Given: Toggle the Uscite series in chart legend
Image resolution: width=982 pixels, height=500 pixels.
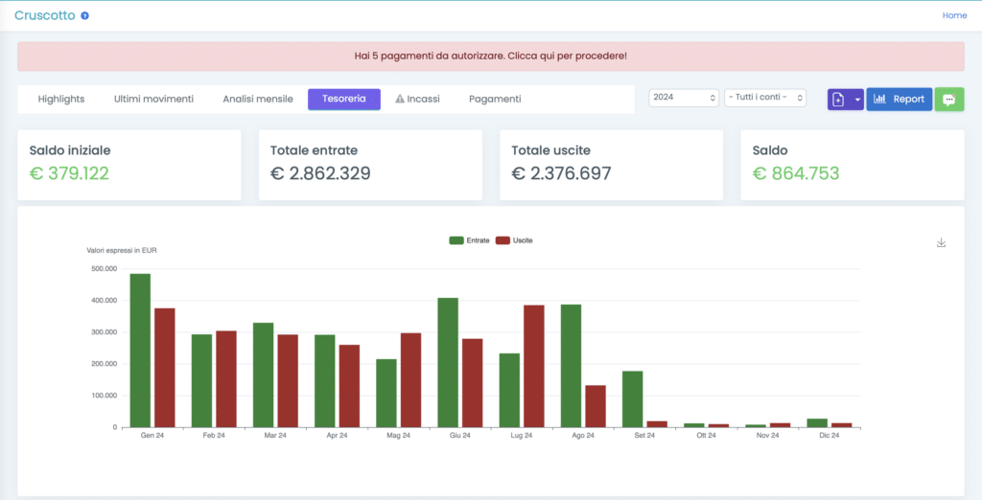Looking at the screenshot, I should 515,240.
